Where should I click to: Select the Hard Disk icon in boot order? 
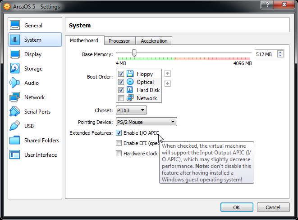pyautogui.click(x=130, y=90)
